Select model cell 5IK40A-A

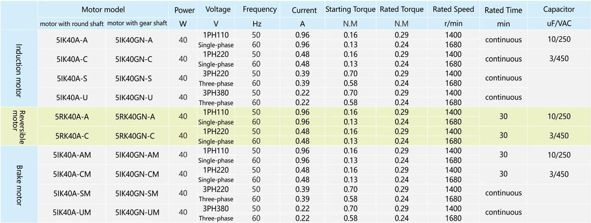pyautogui.click(x=72, y=40)
